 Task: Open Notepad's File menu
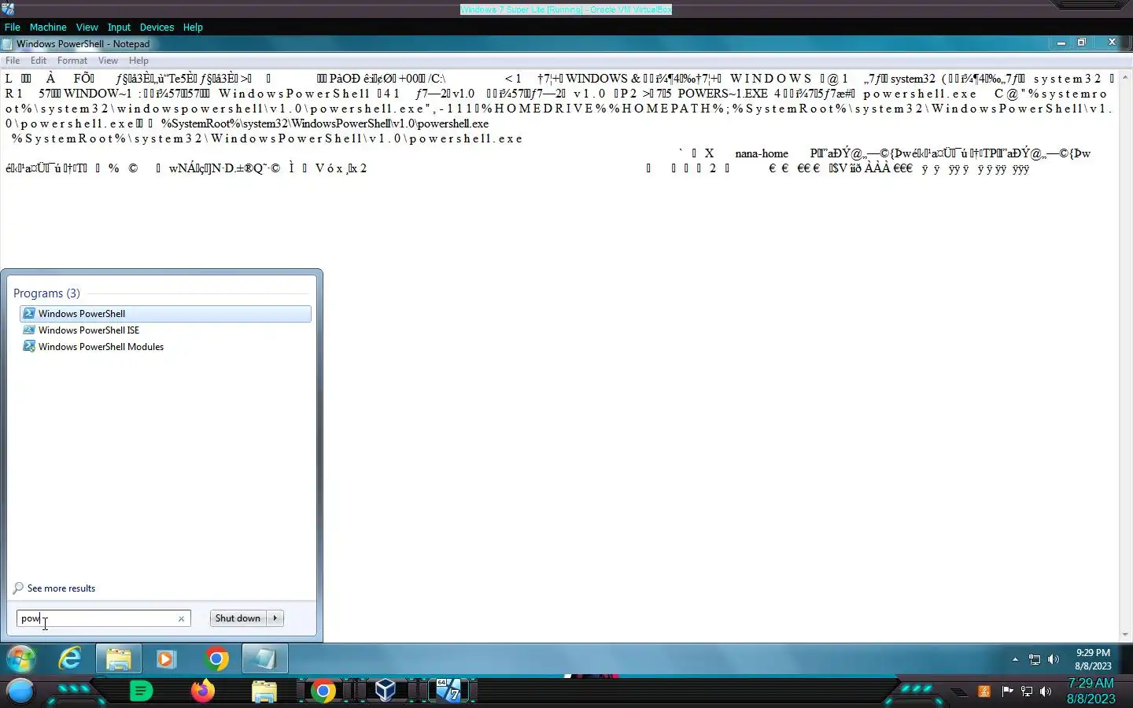pyautogui.click(x=13, y=61)
